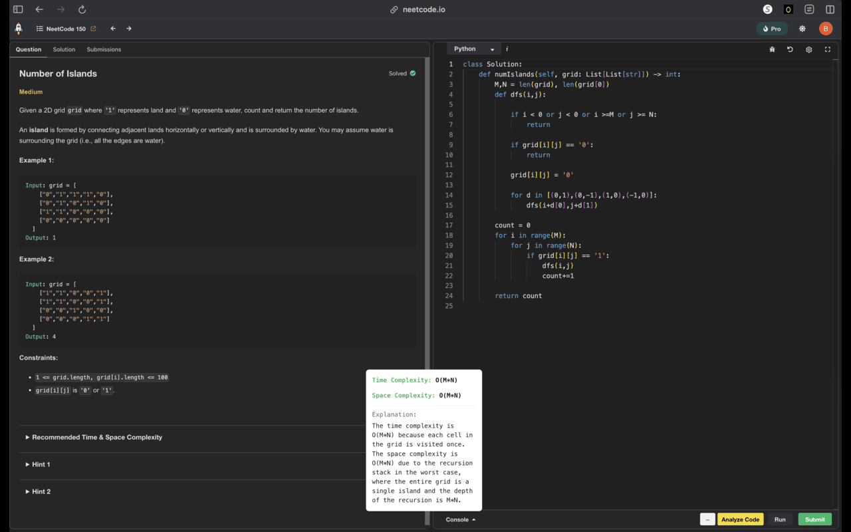Click the reset code icon

790,49
